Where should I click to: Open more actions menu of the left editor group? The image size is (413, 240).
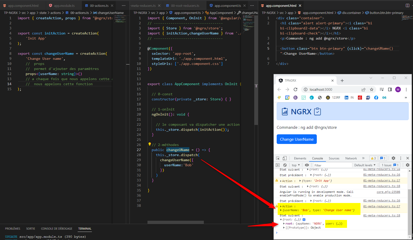pos(123,6)
